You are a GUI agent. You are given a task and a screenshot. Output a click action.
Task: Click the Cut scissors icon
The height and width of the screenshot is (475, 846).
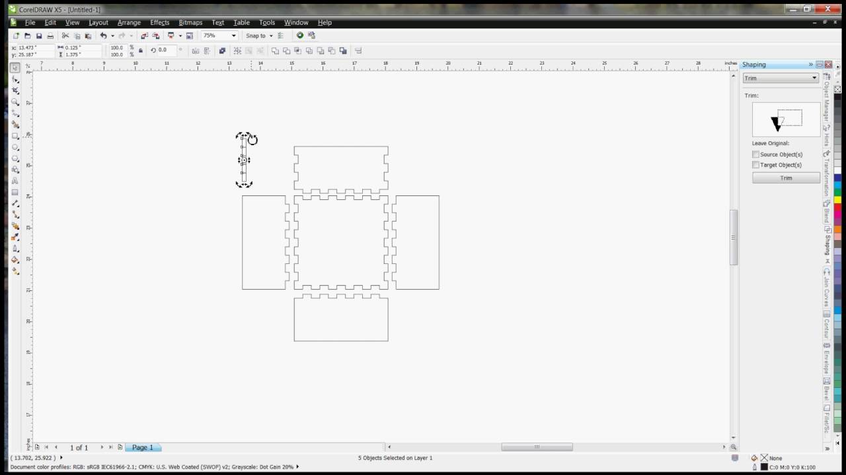65,36
